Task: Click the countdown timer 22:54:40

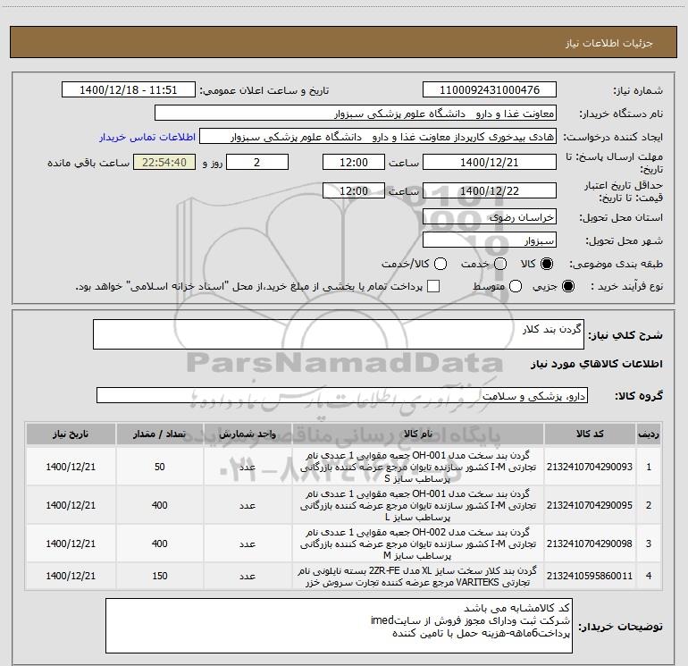Action: pyautogui.click(x=164, y=163)
